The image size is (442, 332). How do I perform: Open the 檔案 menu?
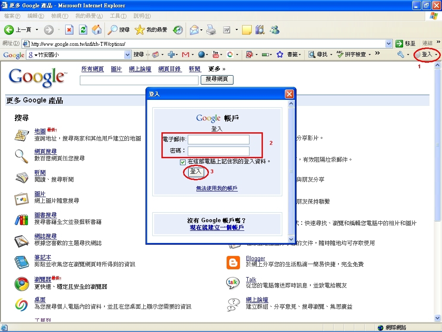click(x=12, y=16)
